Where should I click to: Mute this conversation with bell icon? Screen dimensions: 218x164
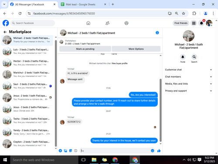[183, 57]
